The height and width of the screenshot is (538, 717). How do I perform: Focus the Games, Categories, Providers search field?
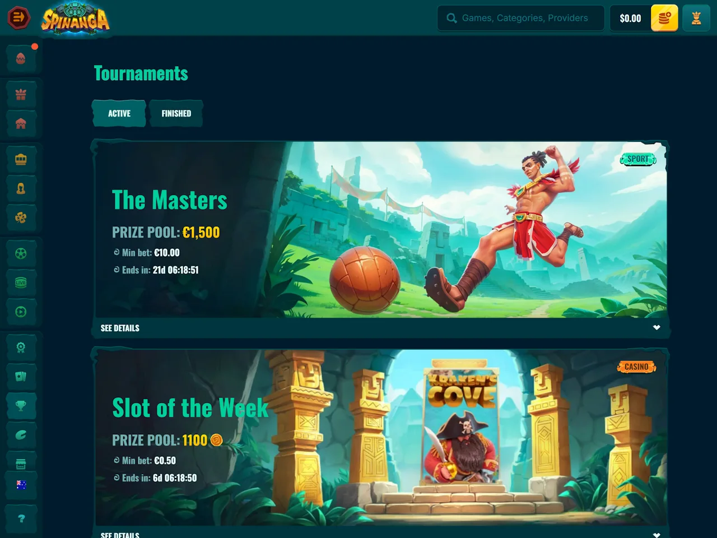pyautogui.click(x=520, y=18)
